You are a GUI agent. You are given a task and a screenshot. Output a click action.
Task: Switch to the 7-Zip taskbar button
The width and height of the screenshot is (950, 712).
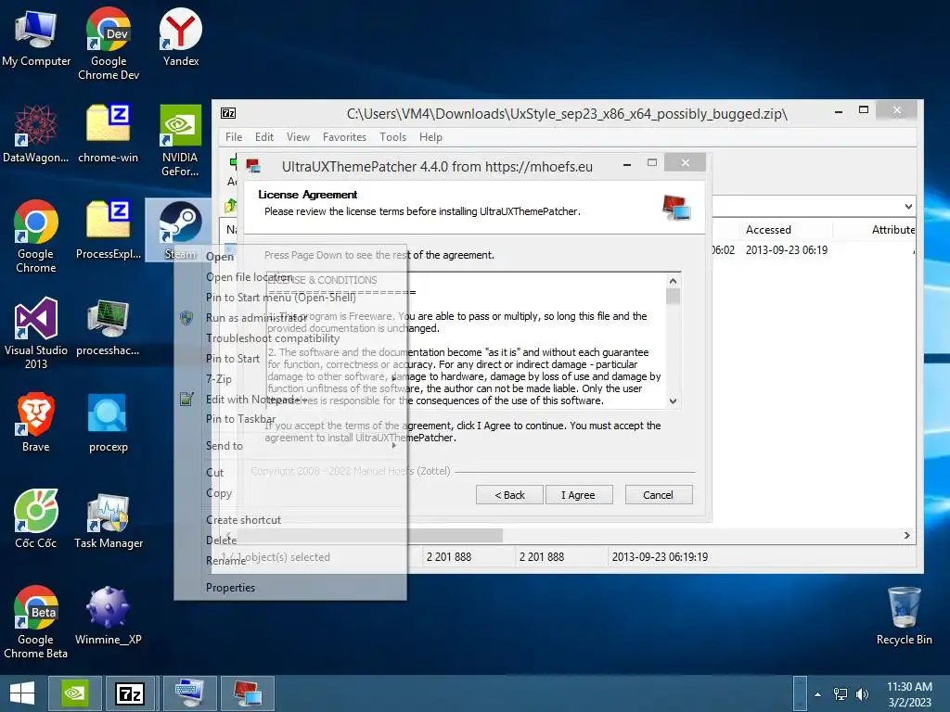pyautogui.click(x=130, y=693)
